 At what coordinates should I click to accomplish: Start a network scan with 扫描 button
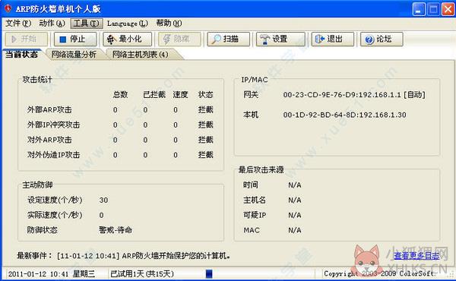(x=228, y=39)
